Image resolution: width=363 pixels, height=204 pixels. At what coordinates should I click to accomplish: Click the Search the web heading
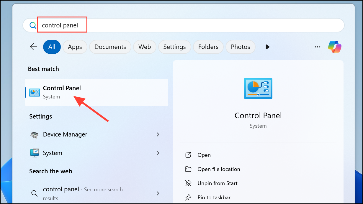point(50,171)
